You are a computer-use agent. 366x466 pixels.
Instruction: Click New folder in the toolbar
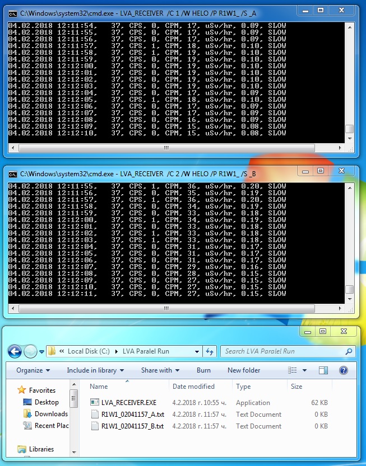(244, 370)
